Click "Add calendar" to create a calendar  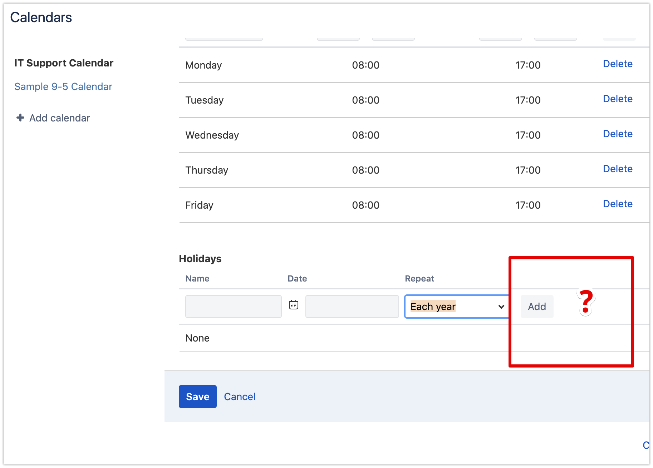[59, 118]
